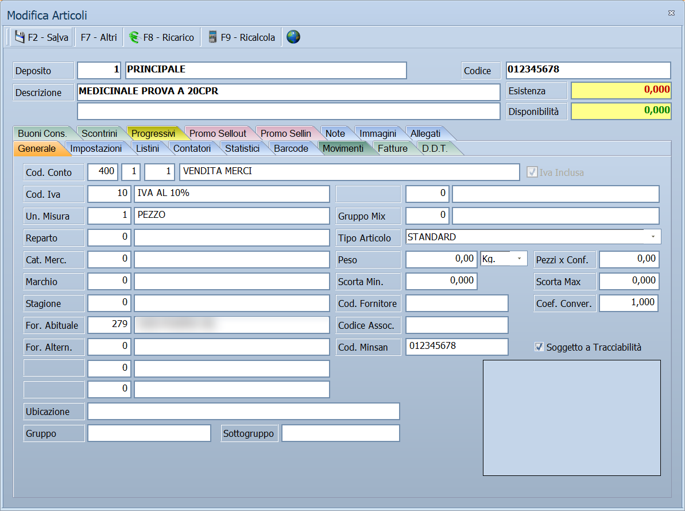685x511 pixels.
Task: Click the Cod. Fornitore input field
Action: [x=457, y=303]
